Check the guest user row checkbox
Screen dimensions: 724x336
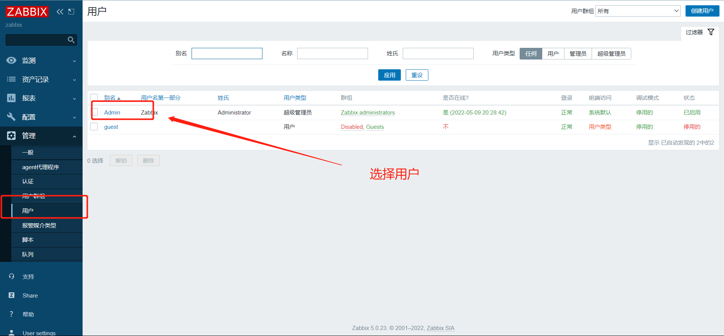pyautogui.click(x=94, y=127)
